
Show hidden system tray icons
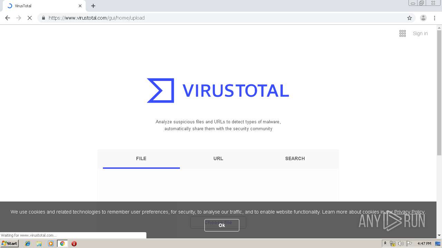[x=385, y=244]
